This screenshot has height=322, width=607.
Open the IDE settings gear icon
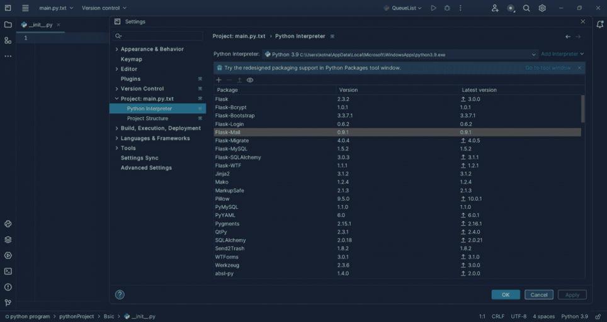tap(542, 8)
